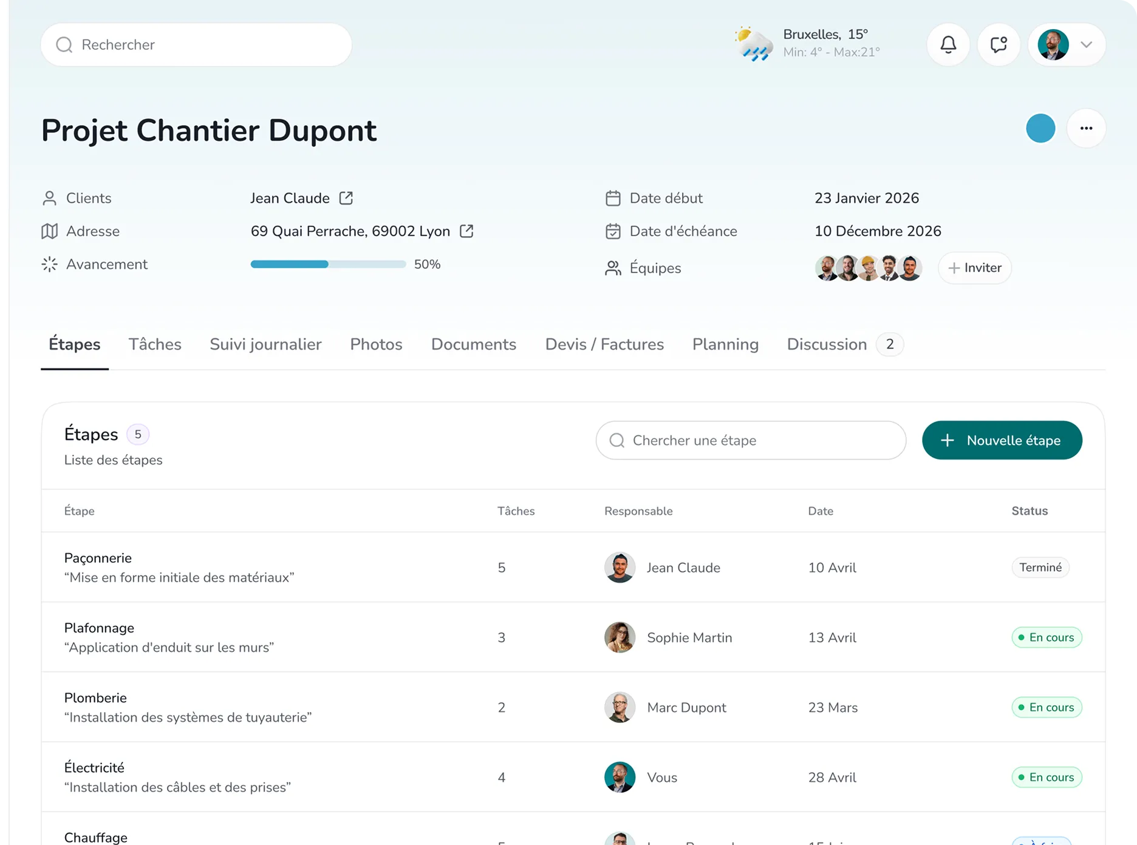The image size is (1137, 845).
Task: Open the Suivi journalier tab
Action: pyautogui.click(x=265, y=344)
